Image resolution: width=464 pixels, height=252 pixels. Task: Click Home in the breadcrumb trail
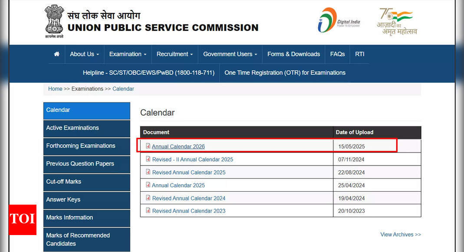(x=55, y=89)
